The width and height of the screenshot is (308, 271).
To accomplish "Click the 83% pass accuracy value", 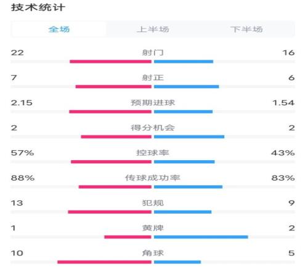I will (x=283, y=178).
